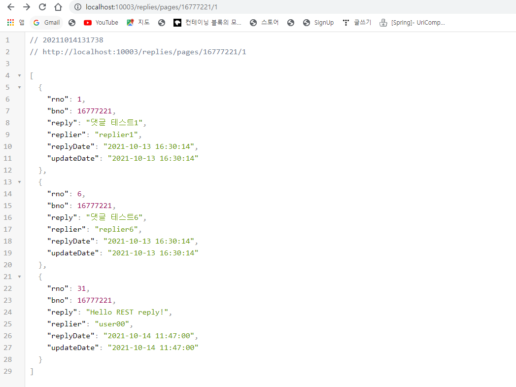Open the 지도 maps bookmark
Screen dimensions: 516x387
tap(138, 22)
